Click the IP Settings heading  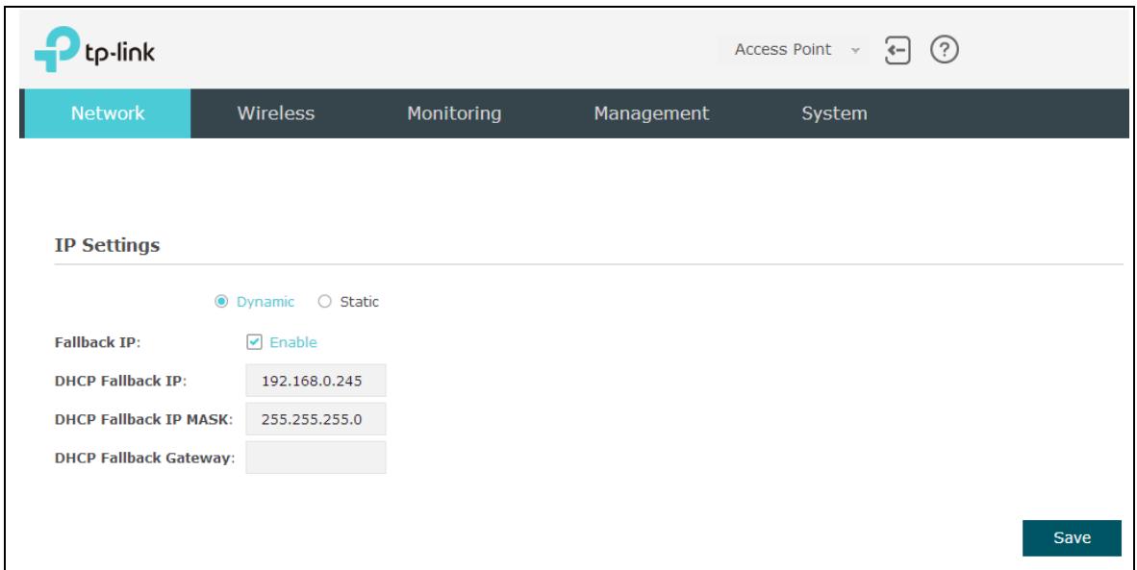pyautogui.click(x=108, y=245)
